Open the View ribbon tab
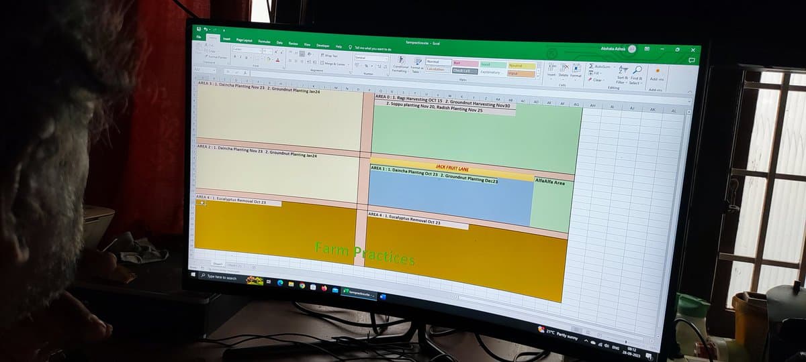 point(308,44)
